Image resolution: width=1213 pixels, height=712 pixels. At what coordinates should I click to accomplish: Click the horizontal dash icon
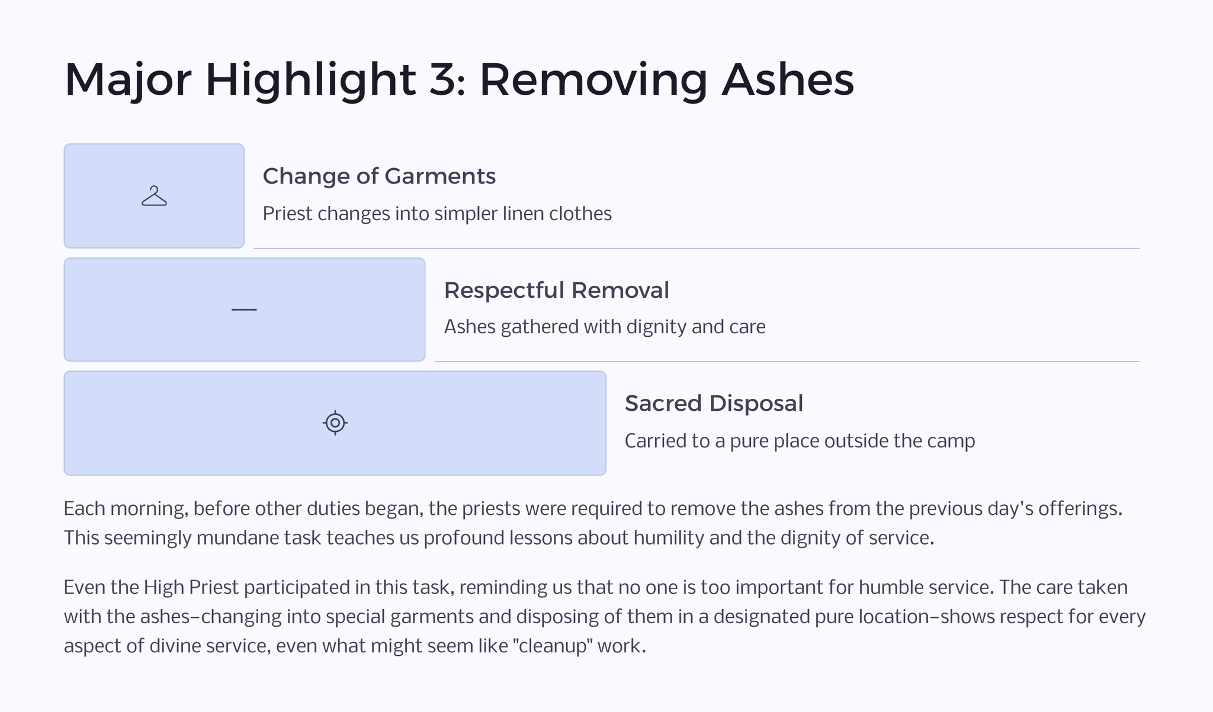coord(244,310)
